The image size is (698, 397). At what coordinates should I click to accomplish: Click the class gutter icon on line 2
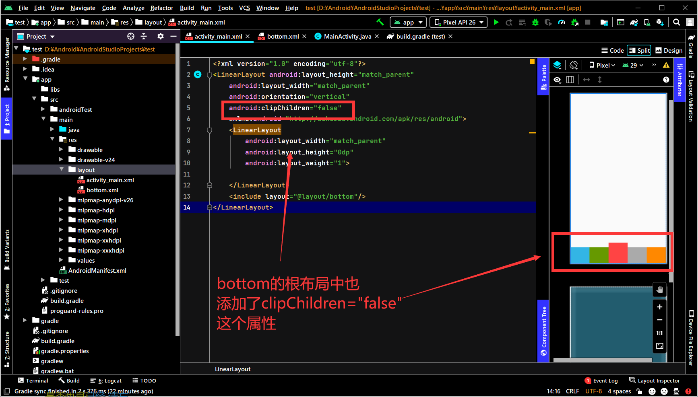(198, 74)
